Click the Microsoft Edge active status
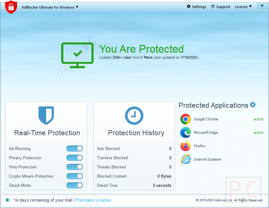This screenshot has width=269, height=208. (x=259, y=133)
